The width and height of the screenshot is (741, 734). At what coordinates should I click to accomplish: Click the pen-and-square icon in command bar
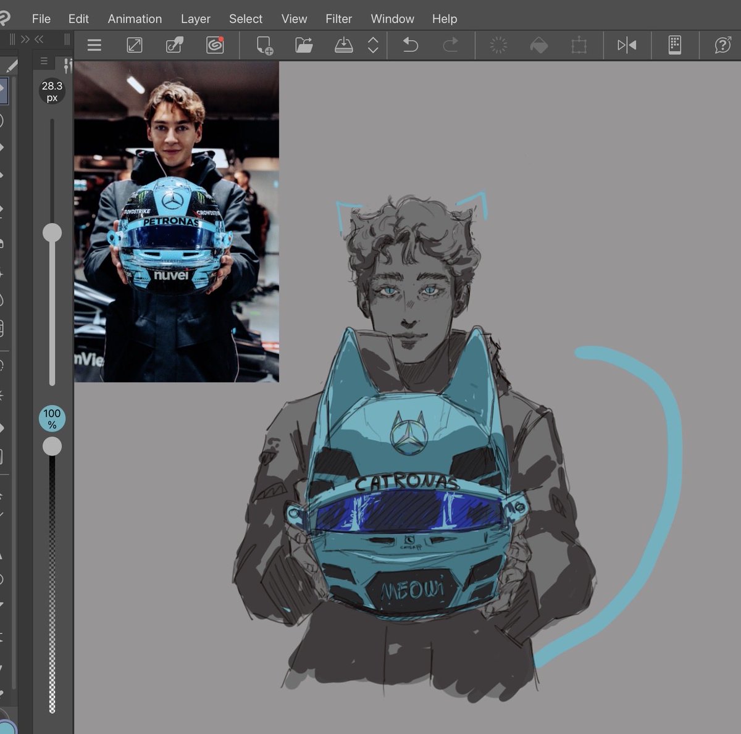click(175, 45)
